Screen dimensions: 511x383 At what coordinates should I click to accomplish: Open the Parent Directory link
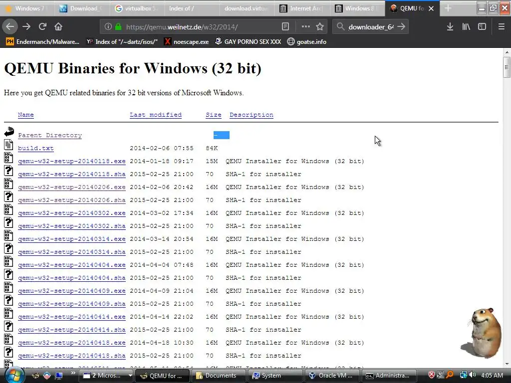pyautogui.click(x=50, y=135)
